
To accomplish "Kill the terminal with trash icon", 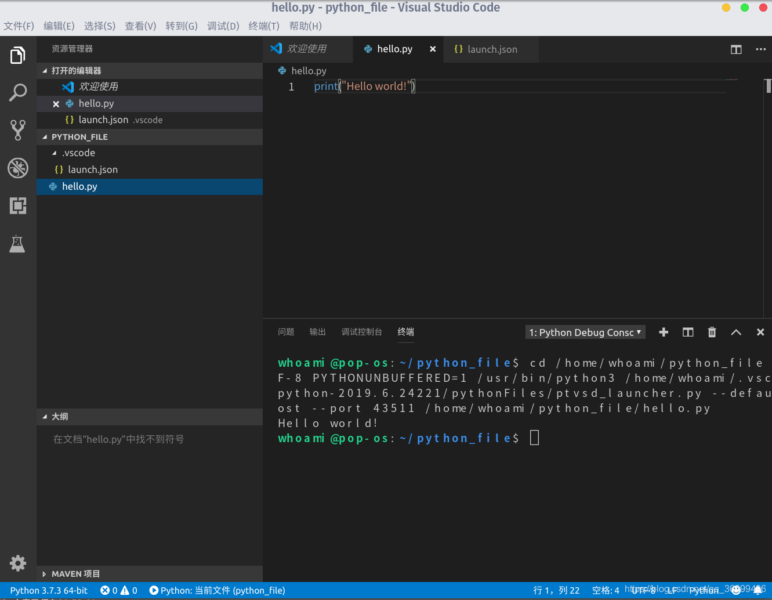I will [x=712, y=332].
